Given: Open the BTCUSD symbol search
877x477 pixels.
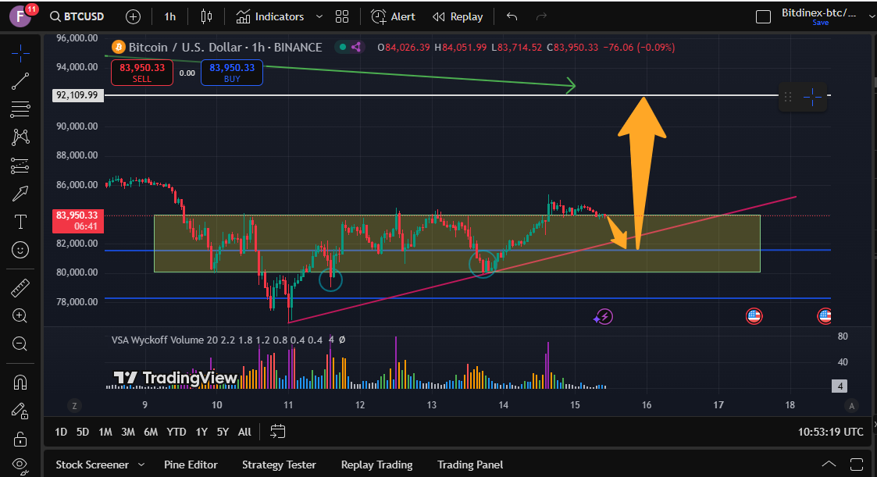Looking at the screenshot, I should click(x=77, y=16).
